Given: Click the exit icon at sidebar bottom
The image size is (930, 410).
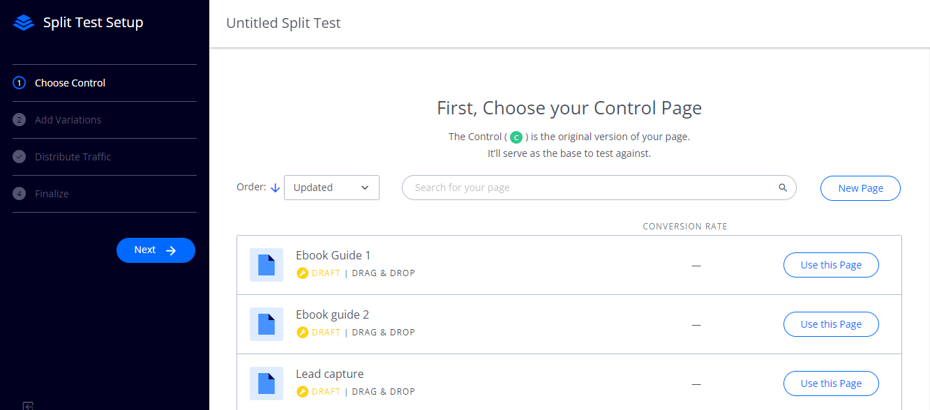Looking at the screenshot, I should [x=28, y=406].
